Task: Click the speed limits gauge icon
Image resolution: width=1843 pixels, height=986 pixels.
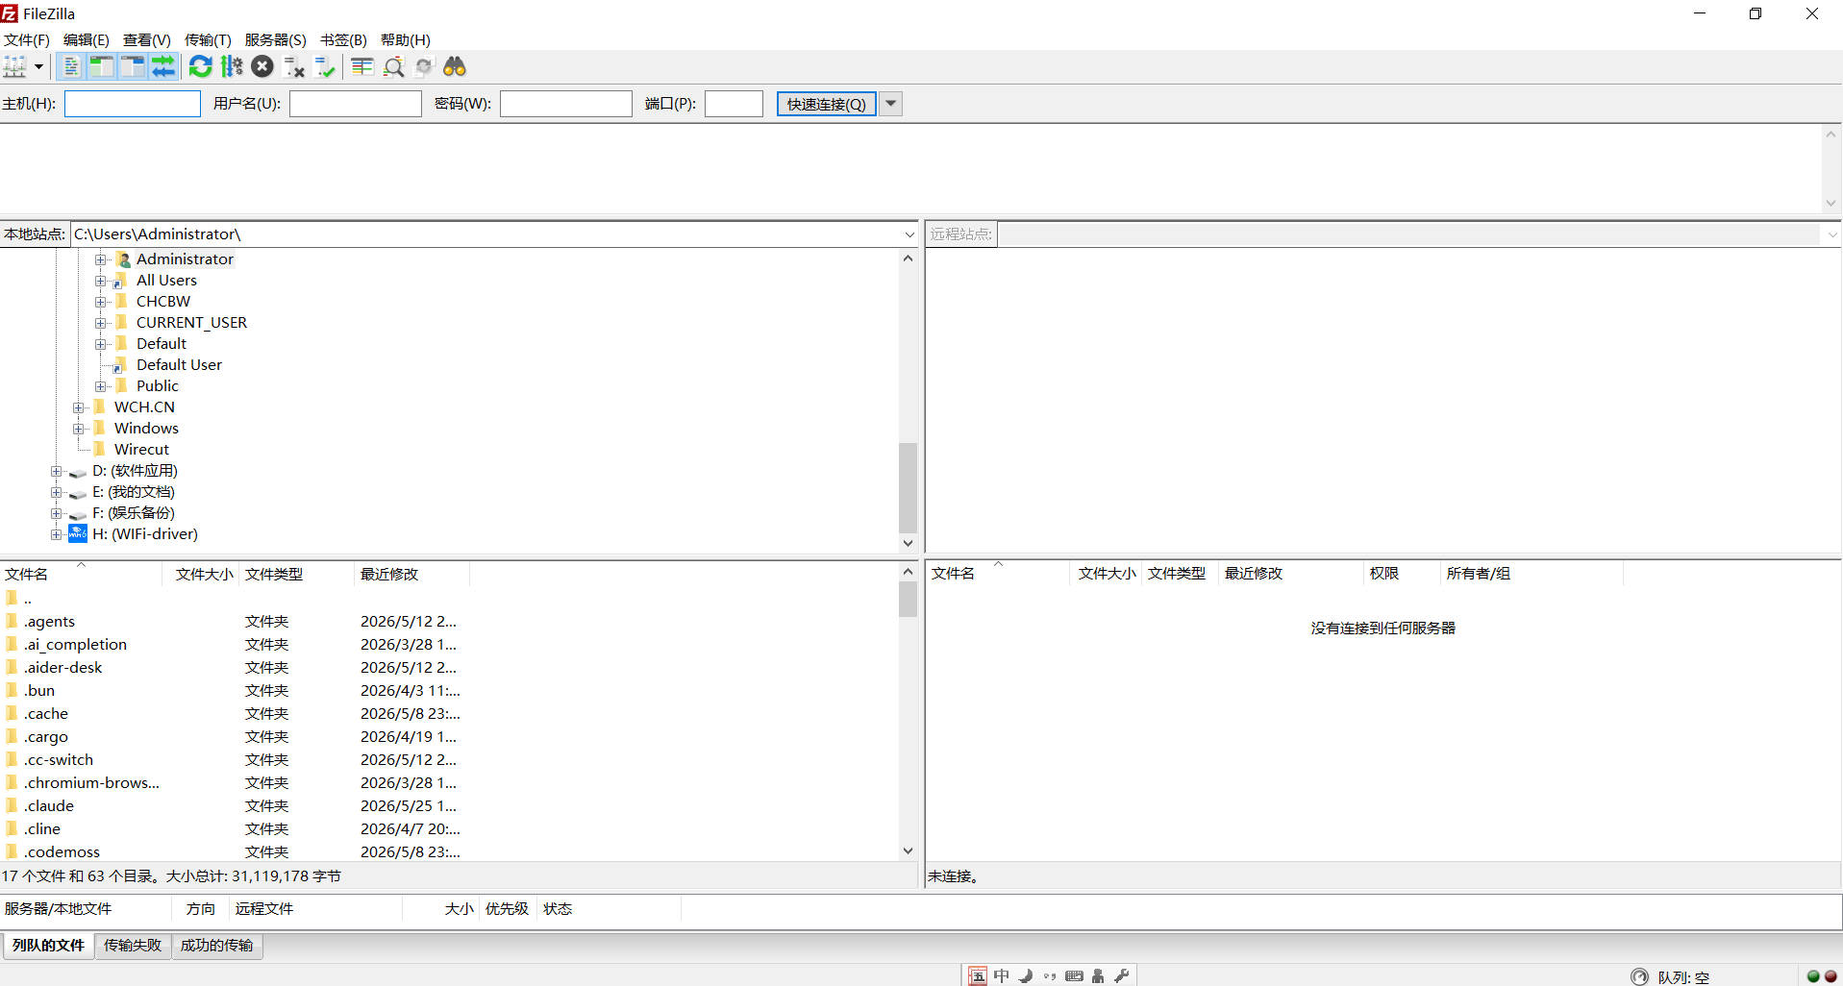Action: [1639, 976]
